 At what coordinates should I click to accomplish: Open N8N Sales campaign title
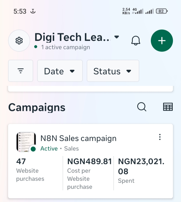78,138
